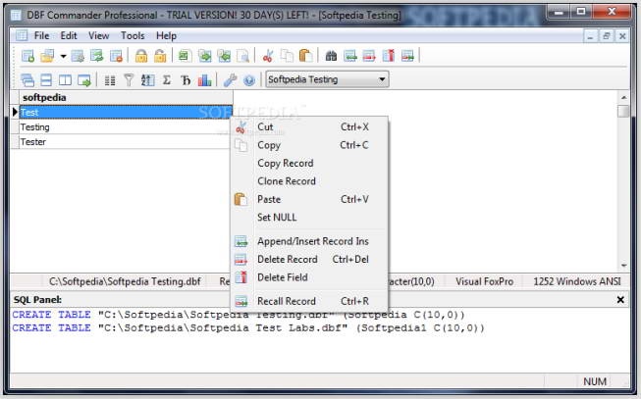Viewport: 641px width, 399px height.
Task: Select the Testing row cell
Action: pos(125,127)
